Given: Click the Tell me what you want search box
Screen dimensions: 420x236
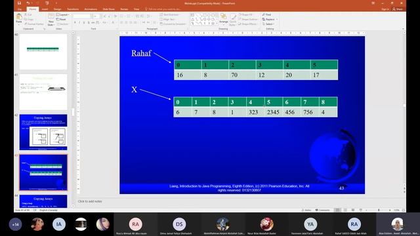Looking at the screenshot, I should click(163, 9).
